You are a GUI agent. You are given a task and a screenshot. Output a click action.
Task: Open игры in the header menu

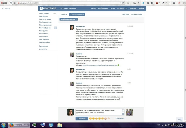click(113, 8)
